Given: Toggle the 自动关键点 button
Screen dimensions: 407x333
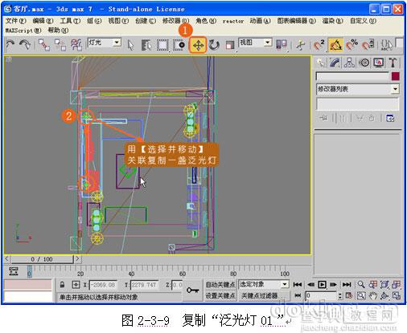Looking at the screenshot, I should [x=220, y=285].
